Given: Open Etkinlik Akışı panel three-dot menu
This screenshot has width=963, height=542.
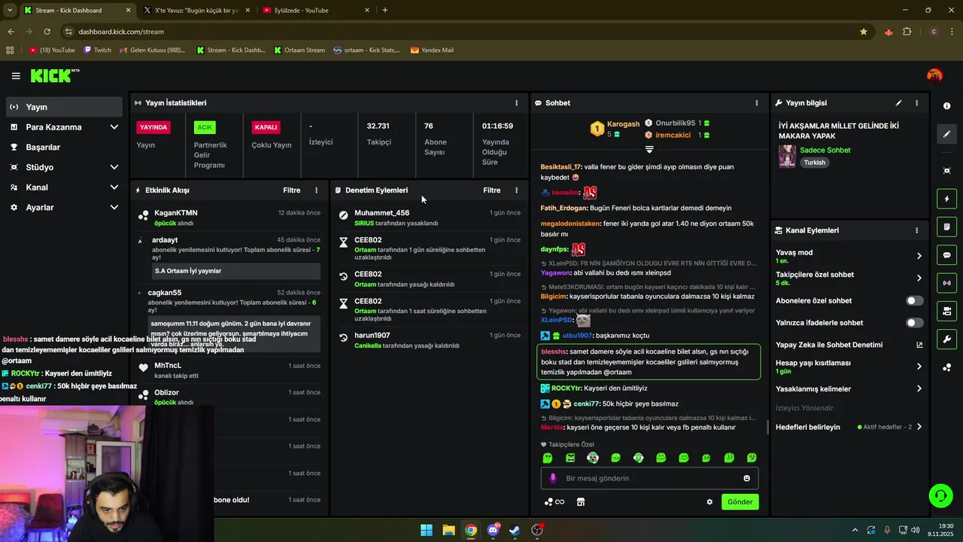Looking at the screenshot, I should (x=316, y=190).
